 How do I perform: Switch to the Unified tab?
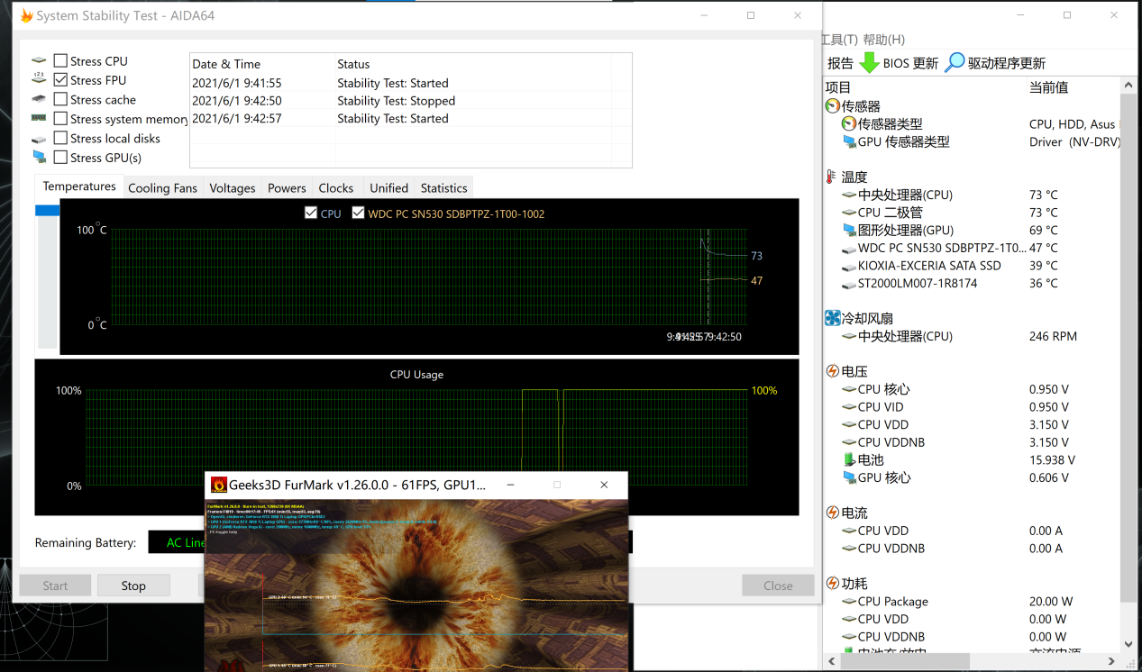[x=388, y=188]
